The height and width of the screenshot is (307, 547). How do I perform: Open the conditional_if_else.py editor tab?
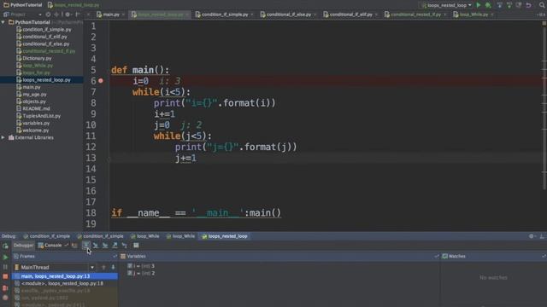[x=288, y=14]
